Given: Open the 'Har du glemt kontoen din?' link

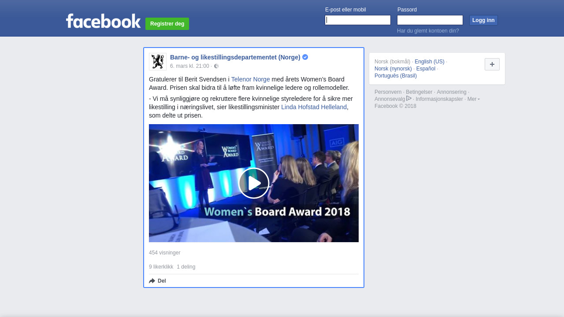Looking at the screenshot, I should [428, 31].
